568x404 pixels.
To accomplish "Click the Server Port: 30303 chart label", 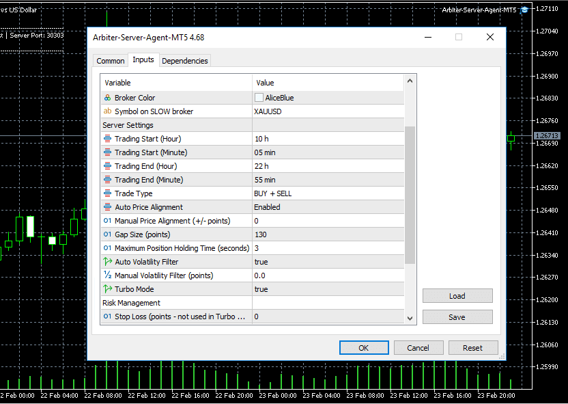I will tap(37, 35).
